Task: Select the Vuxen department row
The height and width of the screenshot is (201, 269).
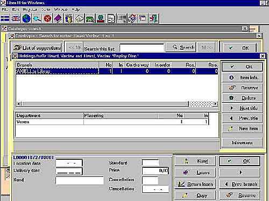Action: (x=112, y=122)
